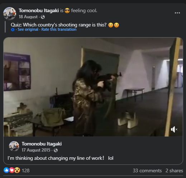This screenshot has height=178, width=186.
Task: Click the globe icon beside 17 August 2015
Action: click(x=56, y=150)
